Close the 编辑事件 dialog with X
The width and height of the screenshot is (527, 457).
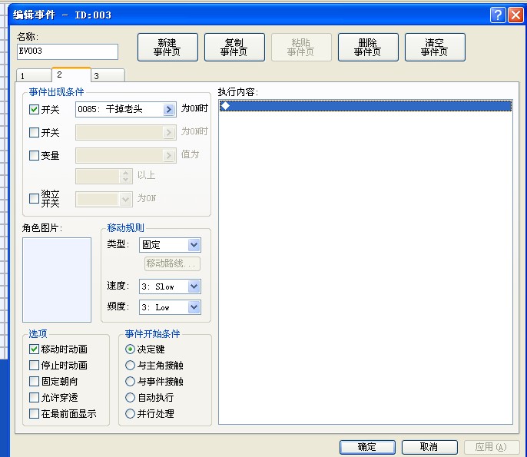[515, 15]
